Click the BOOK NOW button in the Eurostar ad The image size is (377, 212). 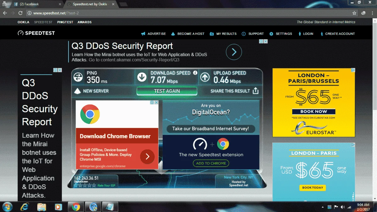314,111
